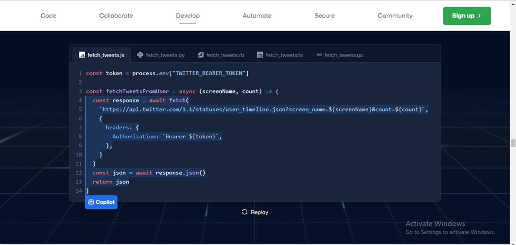Click line number 1 in gutter

coord(80,73)
